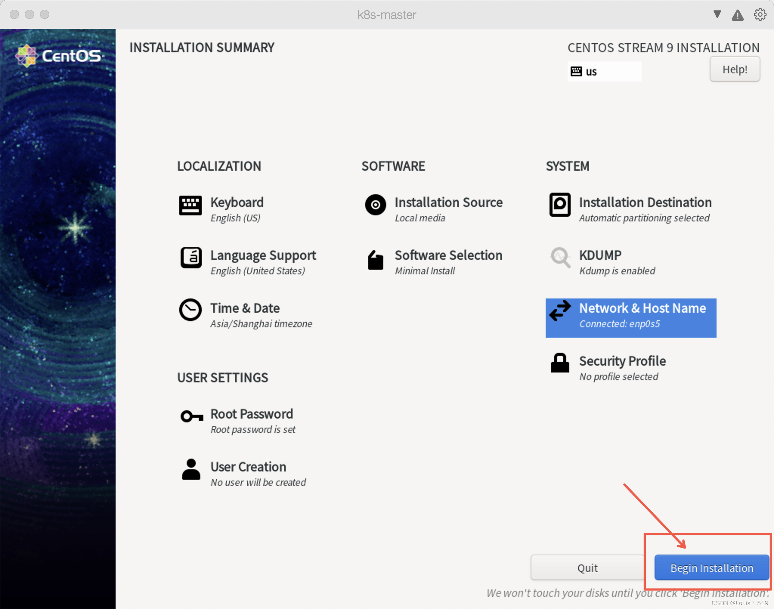The width and height of the screenshot is (774, 609).
Task: Click 'English (United States)' text
Action: coord(258,271)
